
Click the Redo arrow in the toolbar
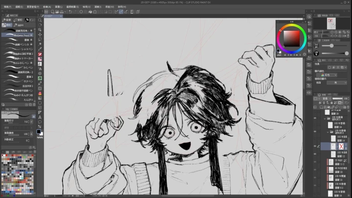click(76, 12)
